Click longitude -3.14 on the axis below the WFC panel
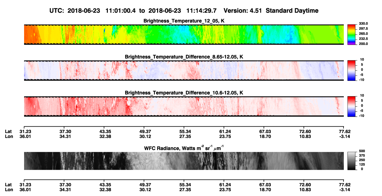 345,190
